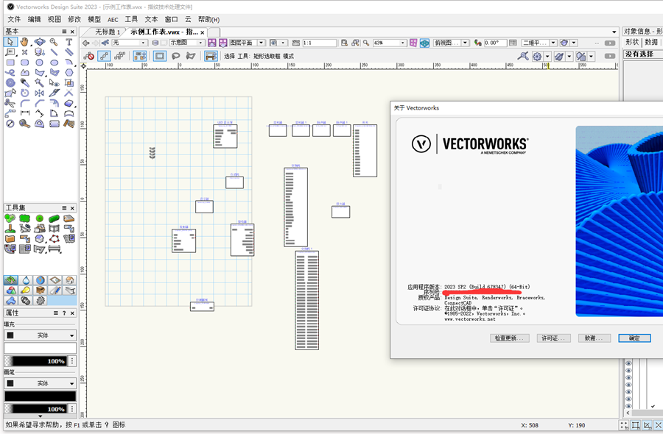Open the 二维平 projection dropdown

pos(539,43)
